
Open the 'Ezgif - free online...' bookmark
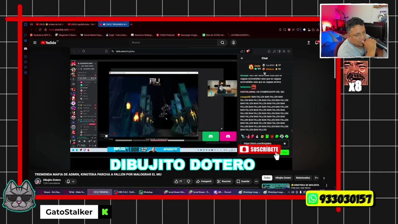coord(117,35)
